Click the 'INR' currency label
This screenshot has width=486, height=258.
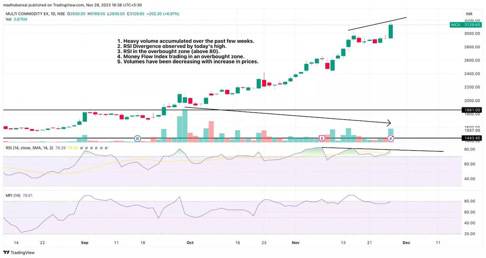470,14
